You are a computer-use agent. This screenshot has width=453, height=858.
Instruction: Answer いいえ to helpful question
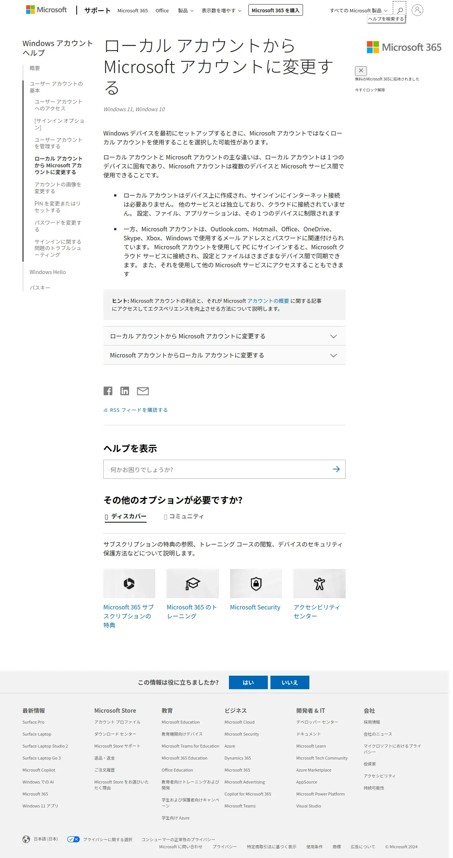[x=290, y=682]
